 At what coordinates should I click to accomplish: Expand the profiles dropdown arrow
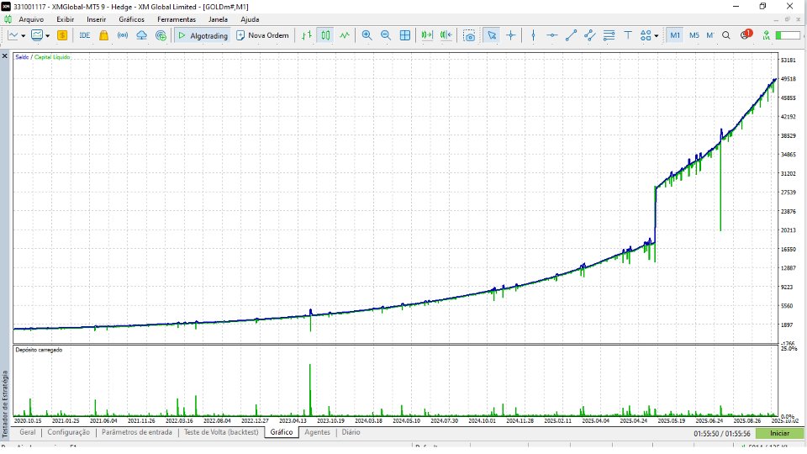(47, 36)
